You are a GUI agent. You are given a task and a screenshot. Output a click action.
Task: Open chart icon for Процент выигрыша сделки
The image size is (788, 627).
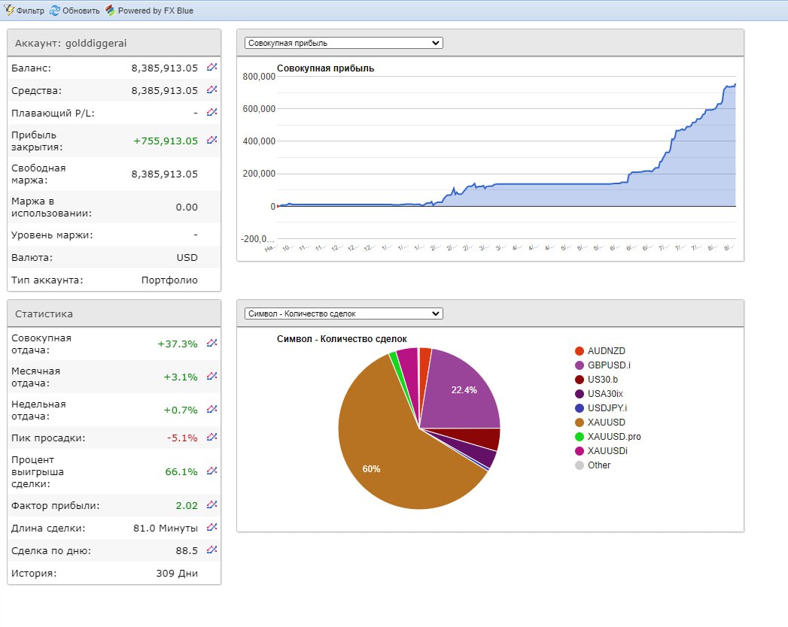click(211, 471)
